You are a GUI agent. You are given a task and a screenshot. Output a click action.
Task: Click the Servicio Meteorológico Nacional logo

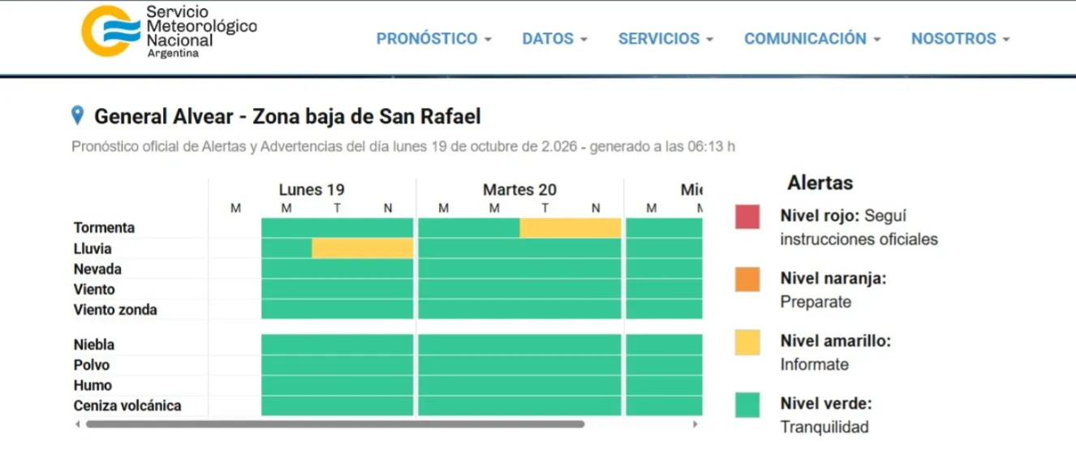coord(169,31)
